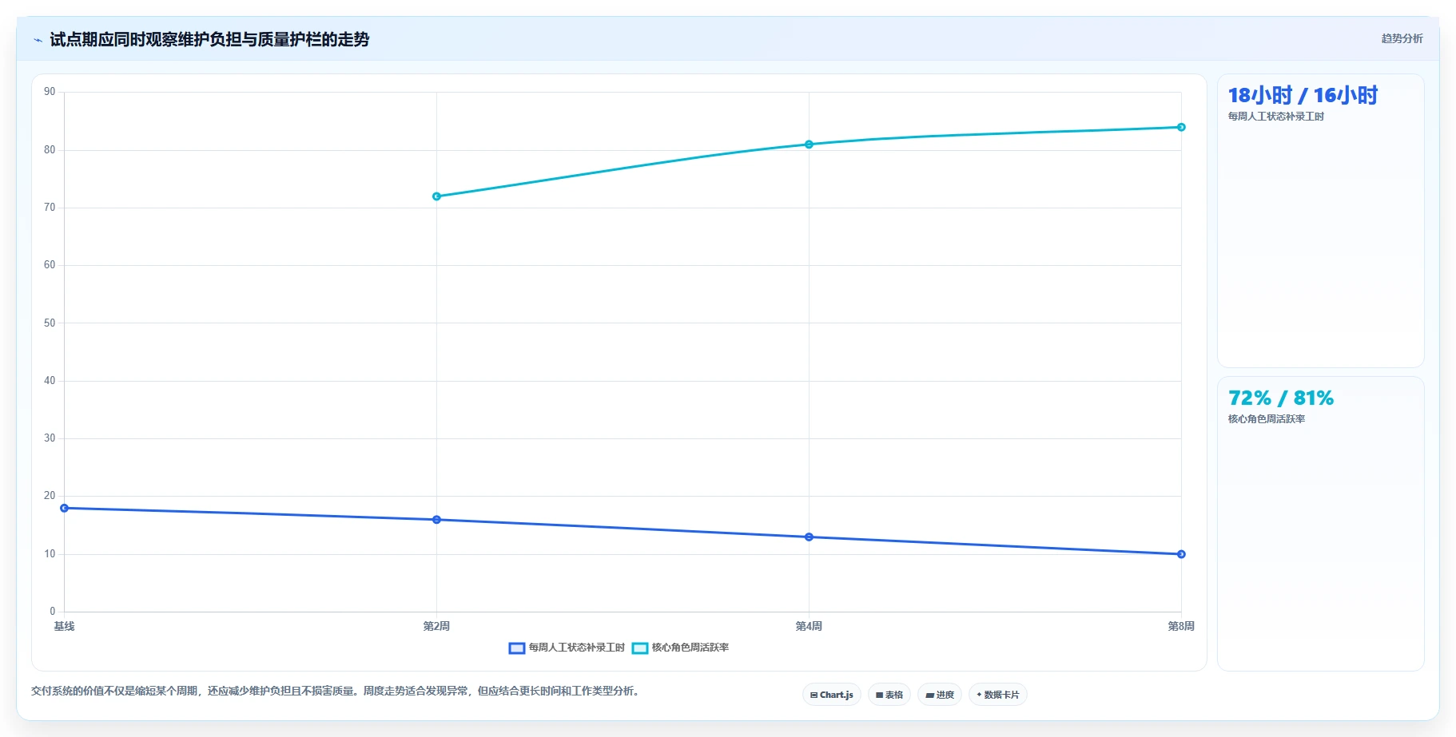Image resolution: width=1456 pixels, height=737 pixels.
Task: Click the 基线 x-axis label
Action: 64,626
